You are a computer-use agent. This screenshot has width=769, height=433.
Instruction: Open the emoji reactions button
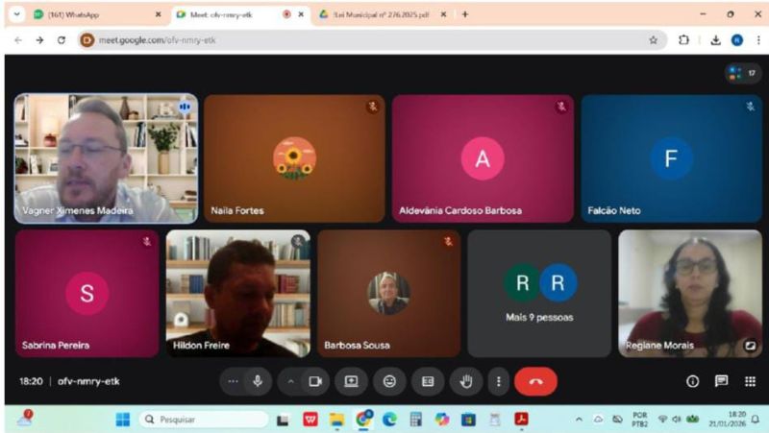point(389,381)
